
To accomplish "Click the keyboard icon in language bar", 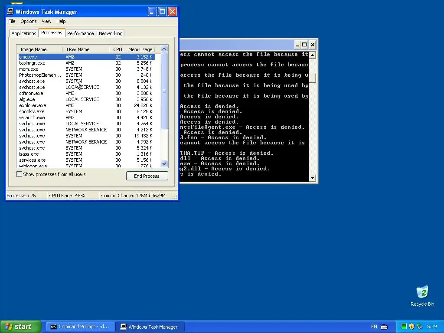I will pyautogui.click(x=384, y=326).
